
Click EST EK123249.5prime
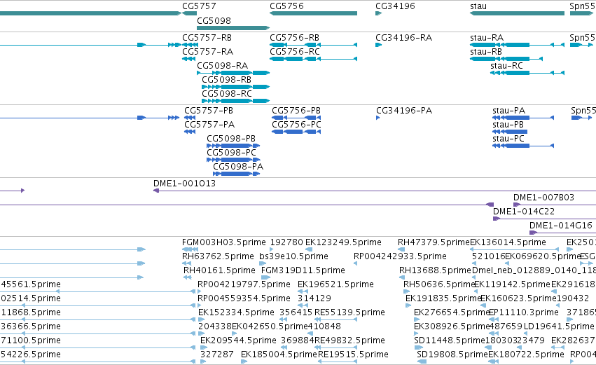coord(343,242)
